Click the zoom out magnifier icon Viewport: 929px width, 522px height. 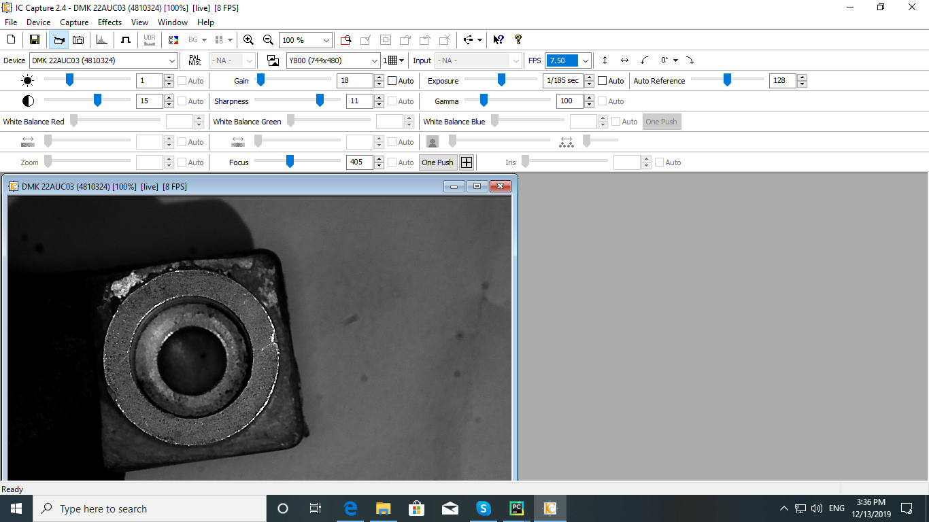tap(268, 40)
